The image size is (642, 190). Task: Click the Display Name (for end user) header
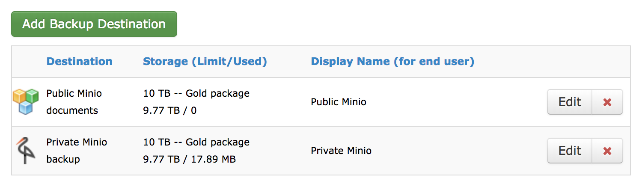click(392, 62)
